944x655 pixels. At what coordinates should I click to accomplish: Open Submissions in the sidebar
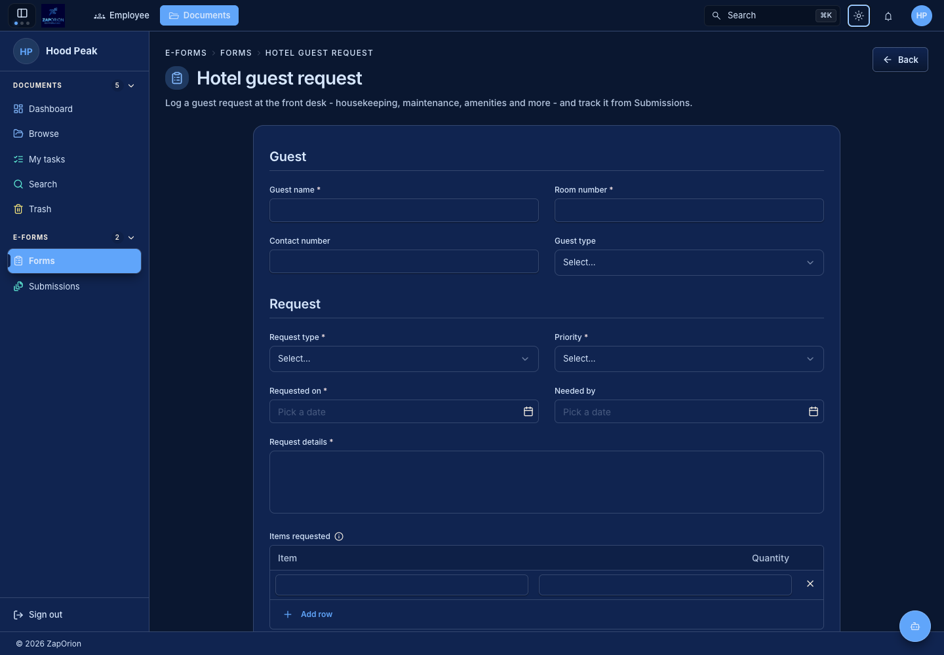pos(74,286)
